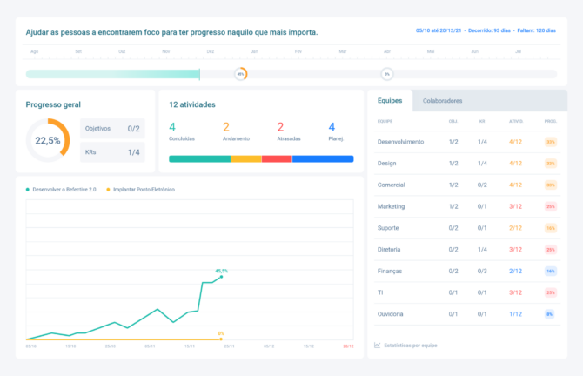Toggle Implantar Ponto Eletrônico legend series

142,189
